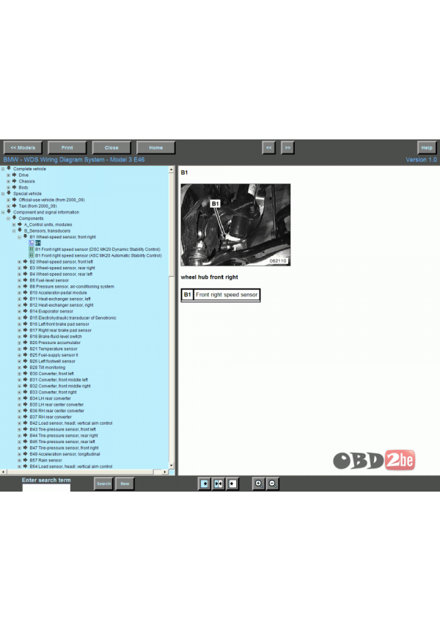Viewport: 440px width, 631px height.
Task: Focus the search term input field
Action: [x=46, y=488]
